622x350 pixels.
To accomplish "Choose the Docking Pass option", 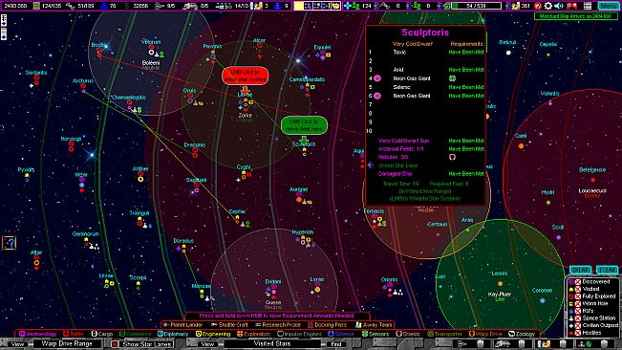I will (x=328, y=325).
